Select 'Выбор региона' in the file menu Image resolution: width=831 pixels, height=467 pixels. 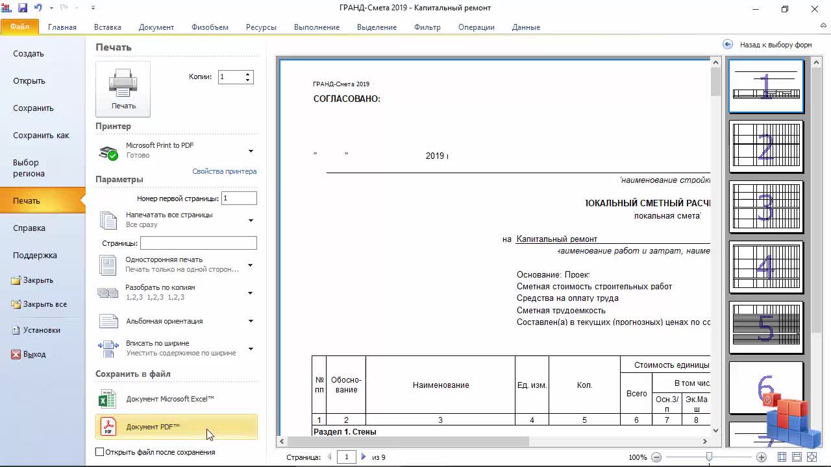(x=42, y=168)
